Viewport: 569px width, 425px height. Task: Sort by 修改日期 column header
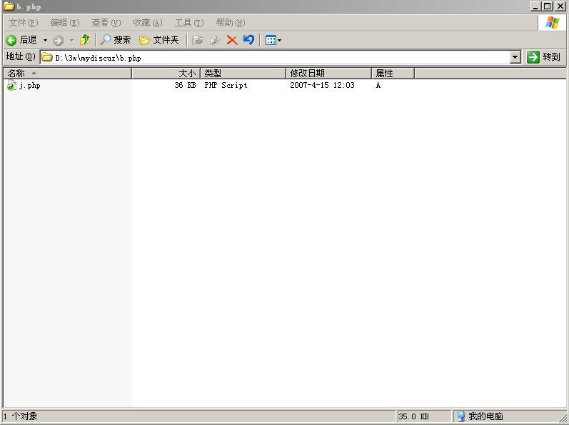point(329,74)
